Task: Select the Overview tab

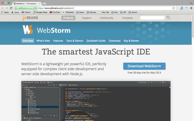Action: click(x=28, y=41)
